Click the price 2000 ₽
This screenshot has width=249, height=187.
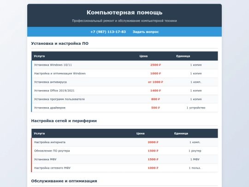pos(153,142)
